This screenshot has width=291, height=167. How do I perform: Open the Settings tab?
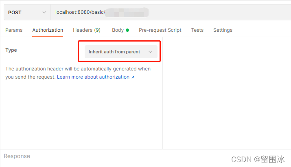[x=223, y=30]
